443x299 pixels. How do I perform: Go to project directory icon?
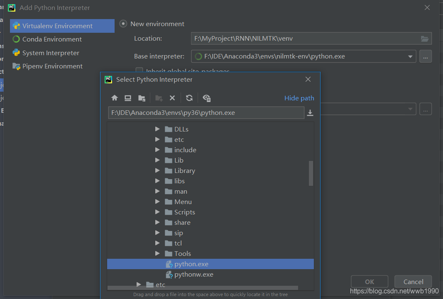pyautogui.click(x=142, y=98)
